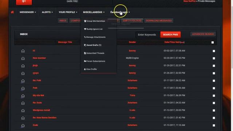Viewport: 233px width, 131px height.
Task: Click envelope icon beside Re: New theme iteration
Action: click(x=23, y=118)
